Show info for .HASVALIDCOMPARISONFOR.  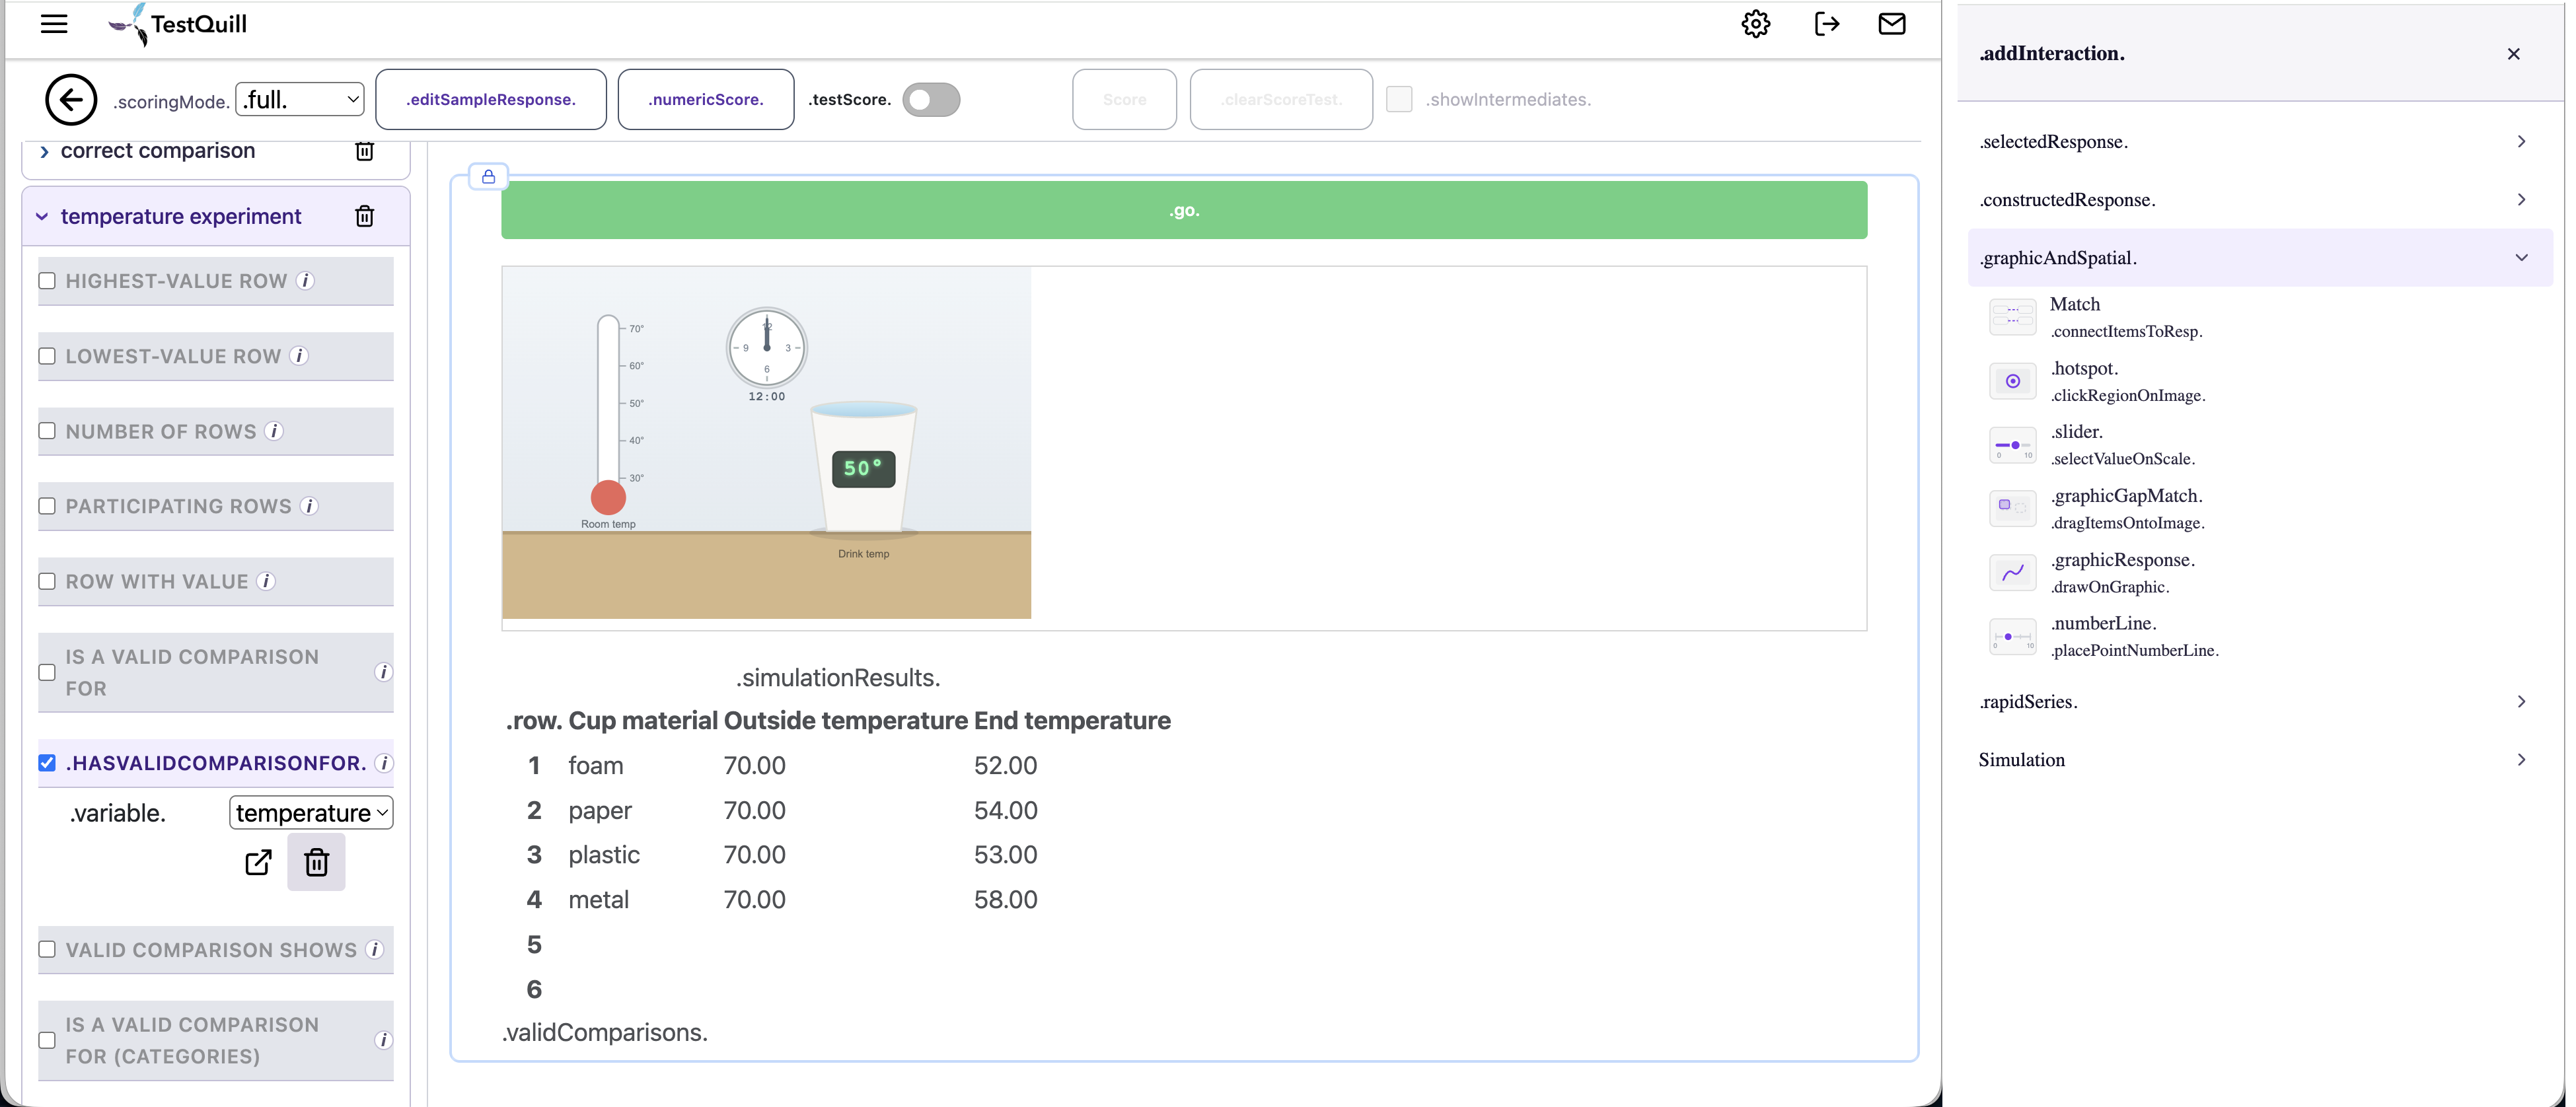pos(383,763)
